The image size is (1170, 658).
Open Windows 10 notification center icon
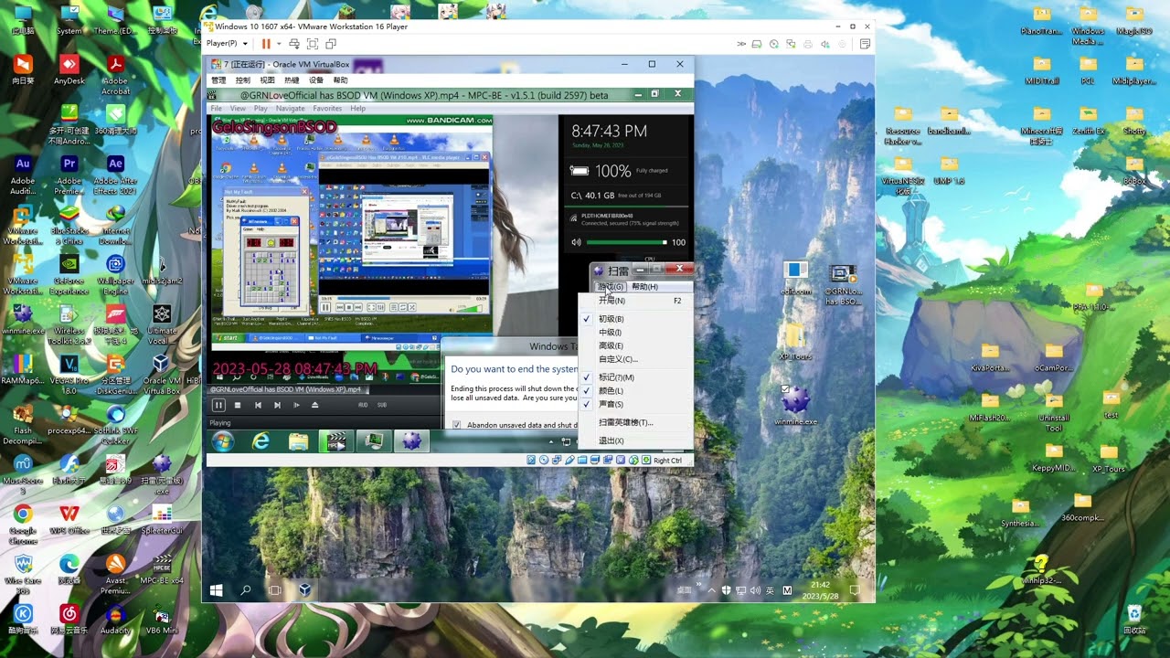tap(856, 590)
